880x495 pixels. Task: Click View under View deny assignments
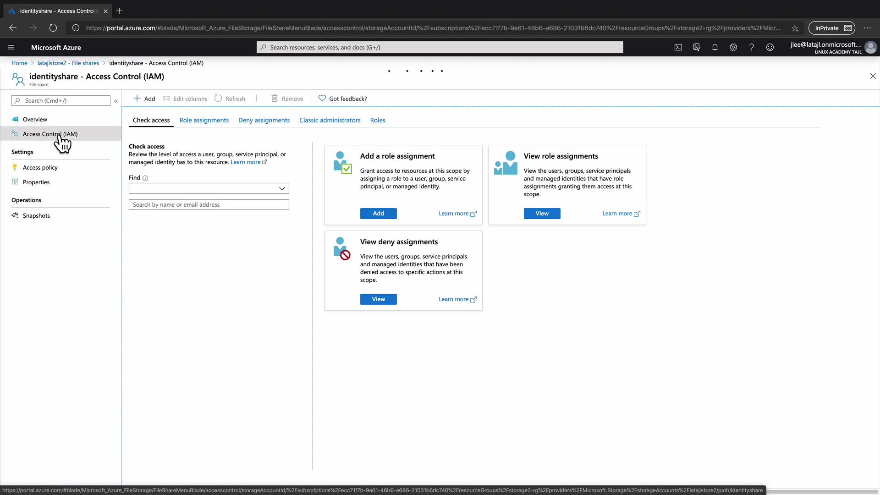[378, 299]
